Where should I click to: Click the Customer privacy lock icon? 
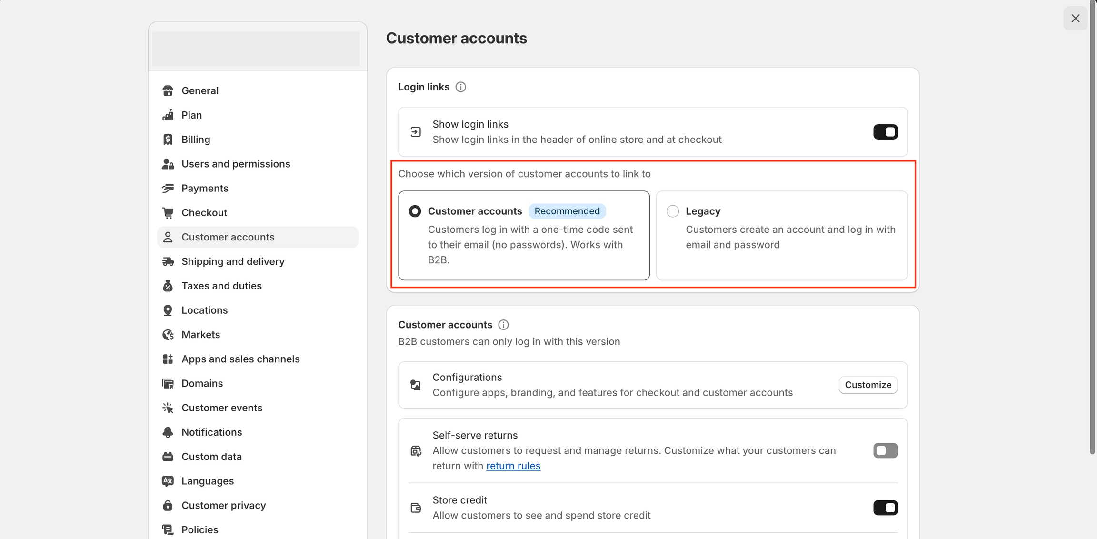[168, 505]
